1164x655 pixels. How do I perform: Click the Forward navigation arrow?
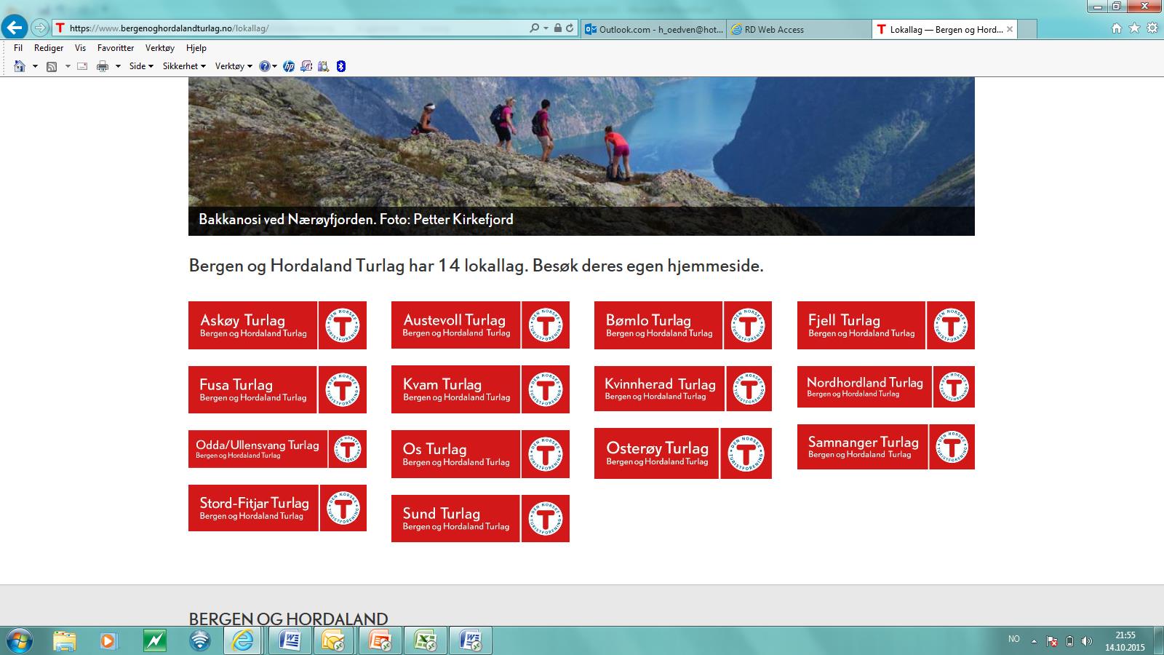[x=39, y=28]
